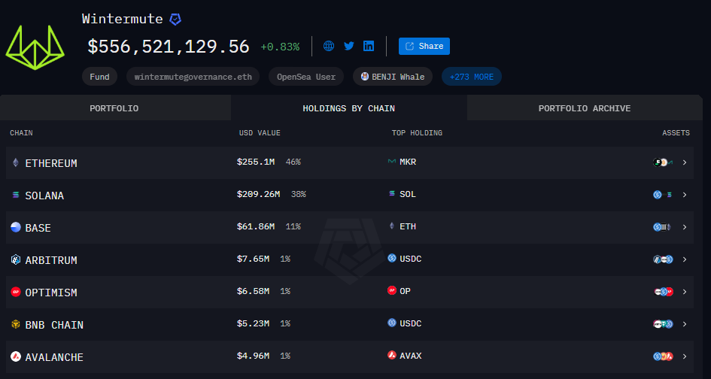Click the Wintermute green logo
711x379 pixels.
click(35, 47)
